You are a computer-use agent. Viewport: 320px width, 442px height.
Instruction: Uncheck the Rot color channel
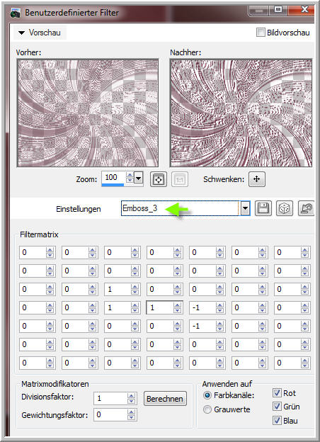coord(277,392)
